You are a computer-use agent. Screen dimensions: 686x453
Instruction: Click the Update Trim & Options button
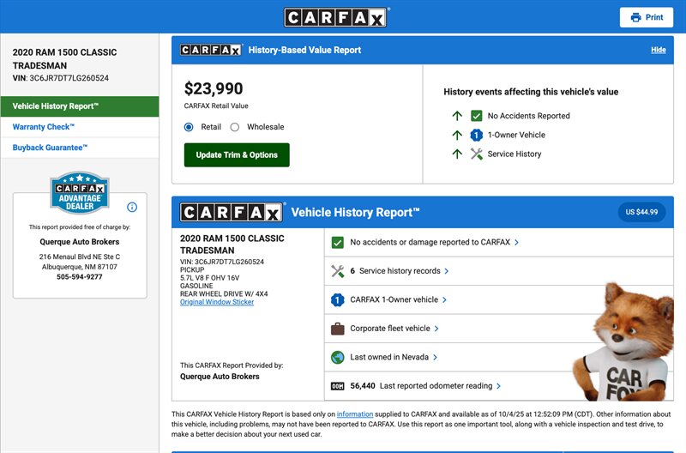click(x=237, y=155)
